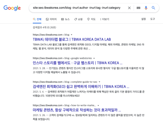Start voice search with microphone icon
Viewport: 163px width, 126px height.
pos(146,8)
